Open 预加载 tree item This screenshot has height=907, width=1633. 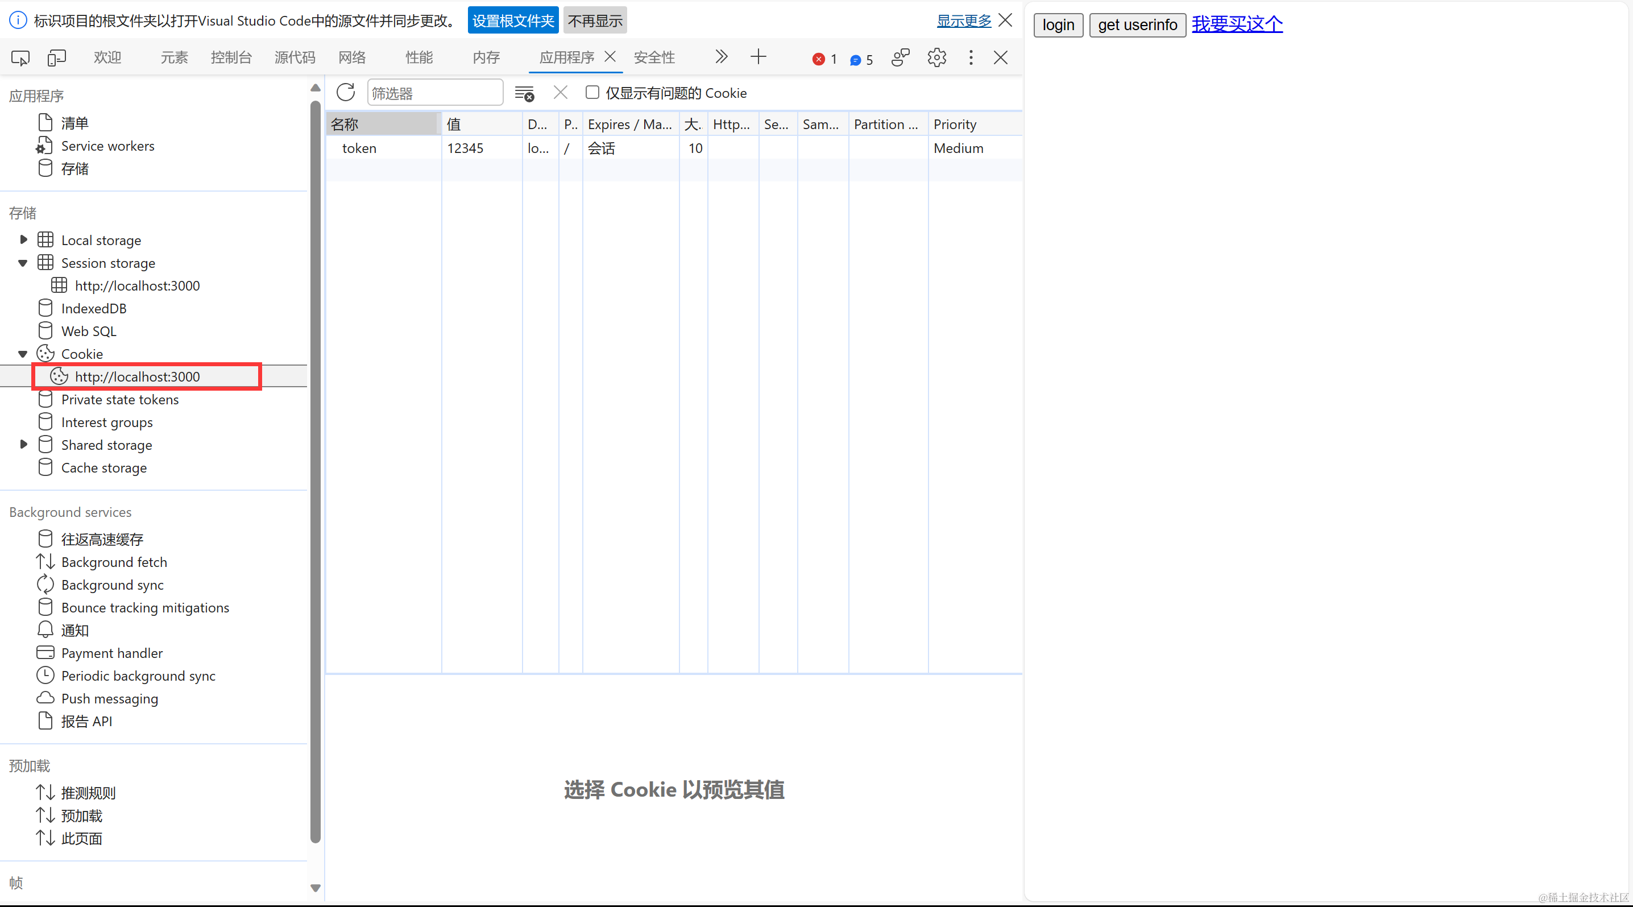click(81, 815)
